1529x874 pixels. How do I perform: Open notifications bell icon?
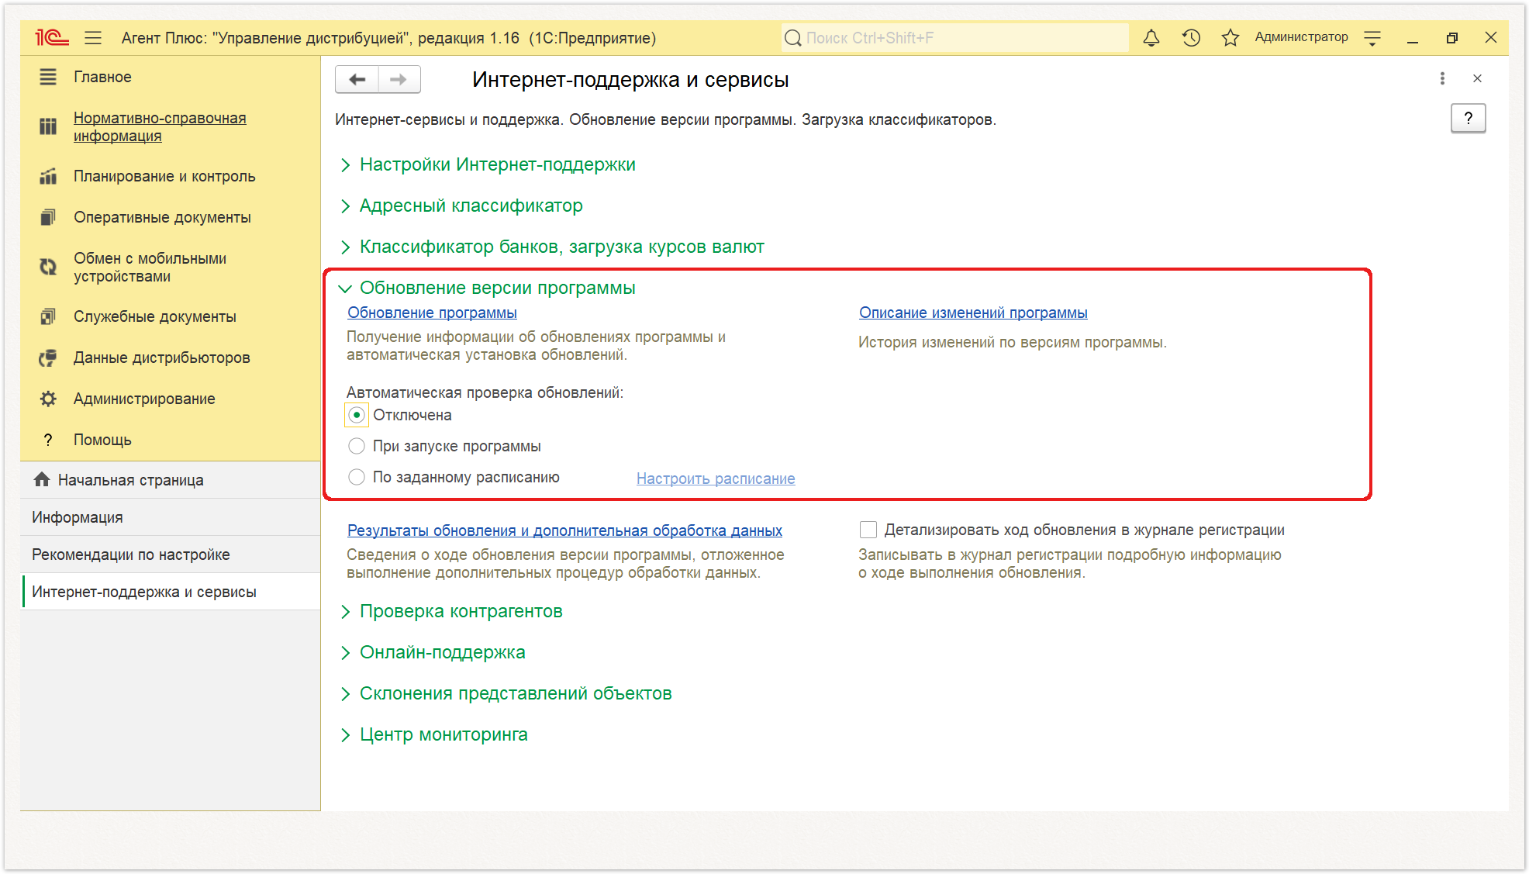(x=1151, y=38)
